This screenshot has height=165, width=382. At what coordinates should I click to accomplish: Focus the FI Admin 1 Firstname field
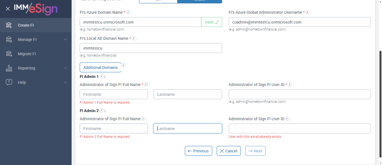pyautogui.click(x=114, y=94)
